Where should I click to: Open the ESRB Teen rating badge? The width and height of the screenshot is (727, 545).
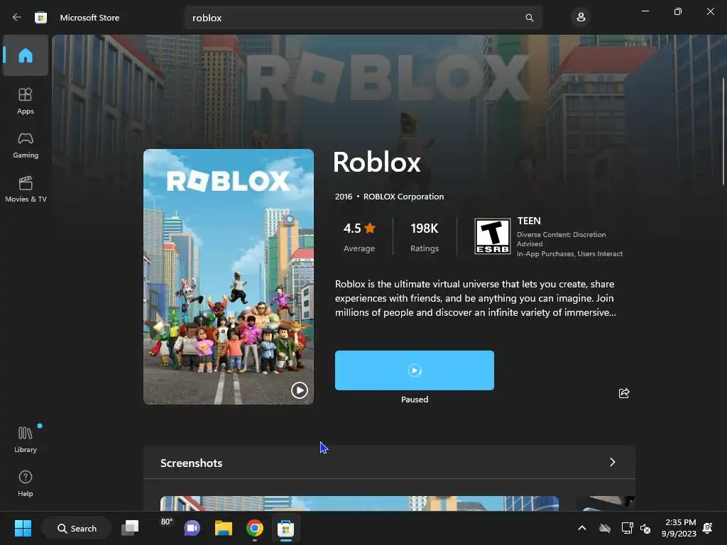pos(493,236)
